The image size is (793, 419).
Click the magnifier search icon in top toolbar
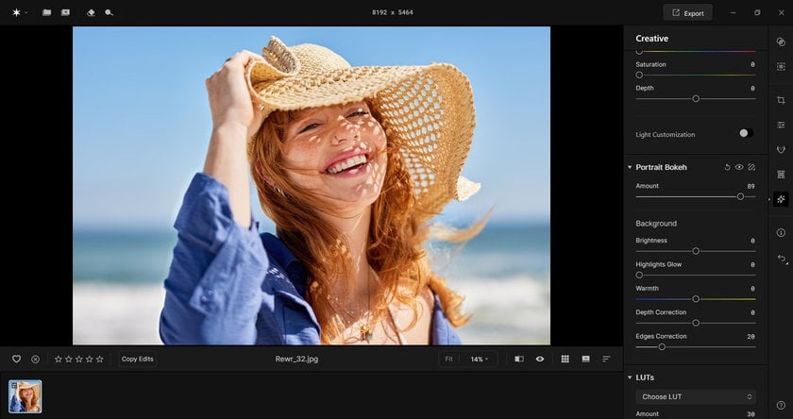(109, 12)
